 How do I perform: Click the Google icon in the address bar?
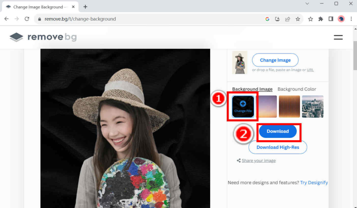pyautogui.click(x=267, y=19)
